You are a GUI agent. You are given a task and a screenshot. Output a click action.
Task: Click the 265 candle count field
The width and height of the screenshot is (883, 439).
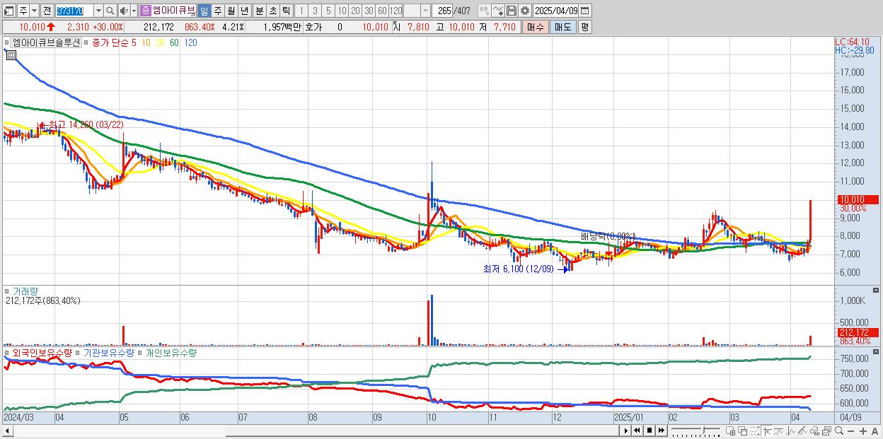click(x=442, y=11)
